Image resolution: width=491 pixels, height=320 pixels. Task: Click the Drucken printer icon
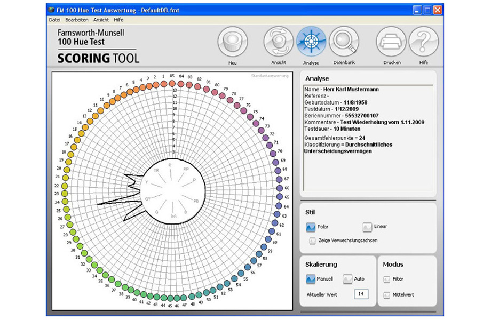pos(391,42)
